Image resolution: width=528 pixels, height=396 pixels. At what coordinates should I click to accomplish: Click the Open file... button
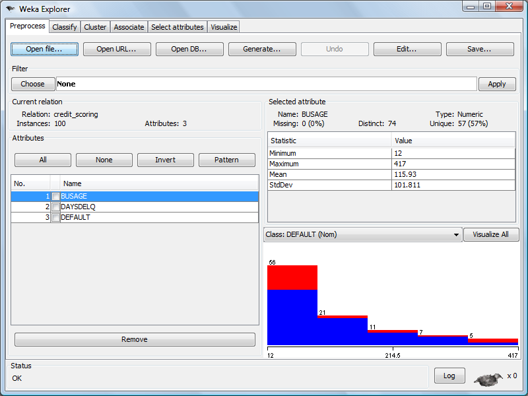tap(44, 49)
